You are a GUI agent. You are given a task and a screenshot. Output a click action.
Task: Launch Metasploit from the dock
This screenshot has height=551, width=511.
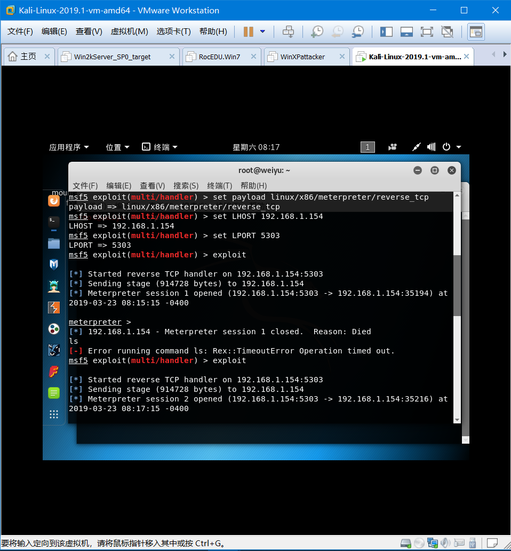pyautogui.click(x=54, y=265)
